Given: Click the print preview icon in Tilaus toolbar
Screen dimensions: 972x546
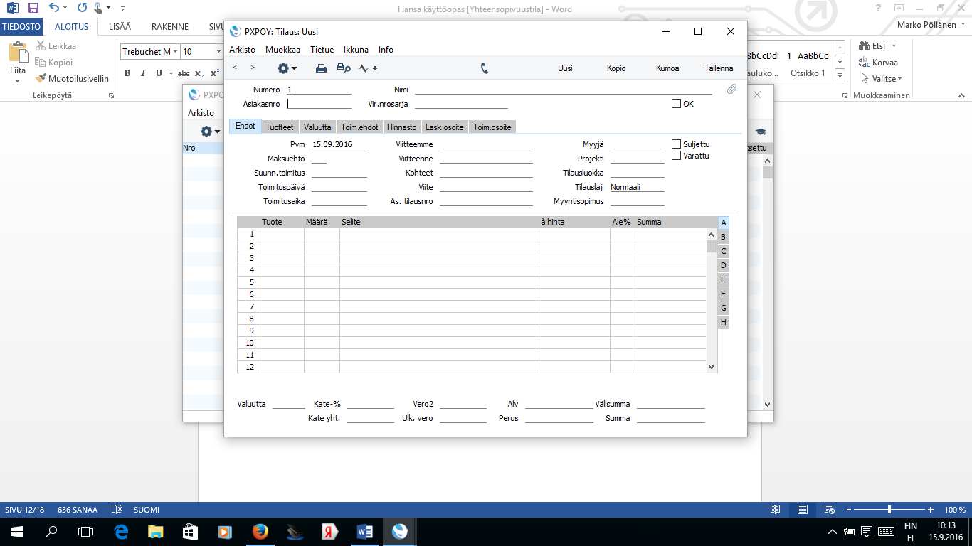Looking at the screenshot, I should (344, 68).
